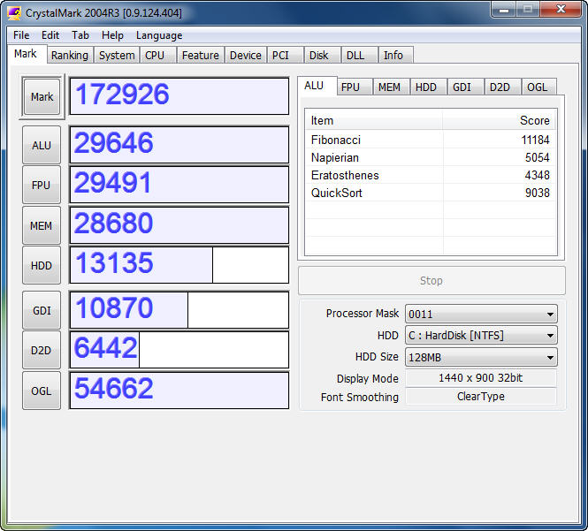Run the MEM benchmark button

click(x=42, y=225)
